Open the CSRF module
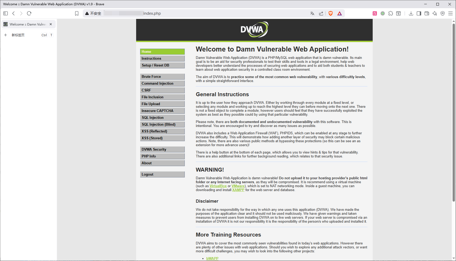The width and height of the screenshot is (456, 261). point(162,90)
